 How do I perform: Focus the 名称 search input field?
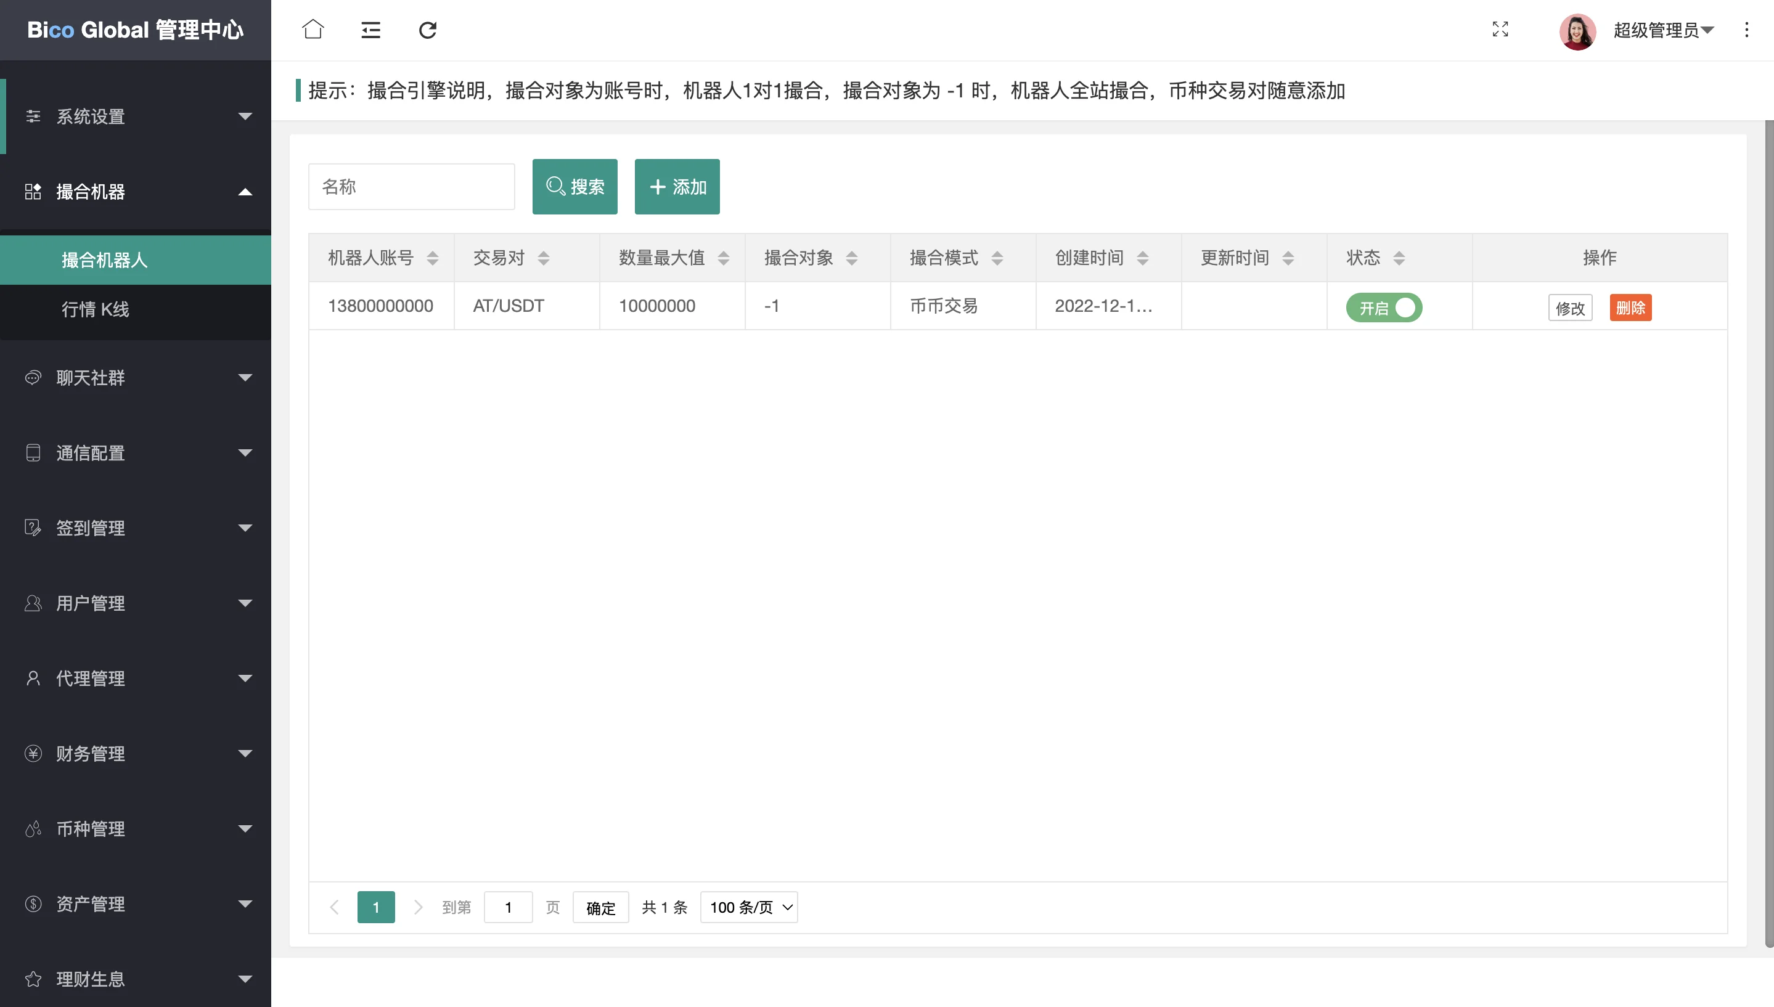[412, 187]
